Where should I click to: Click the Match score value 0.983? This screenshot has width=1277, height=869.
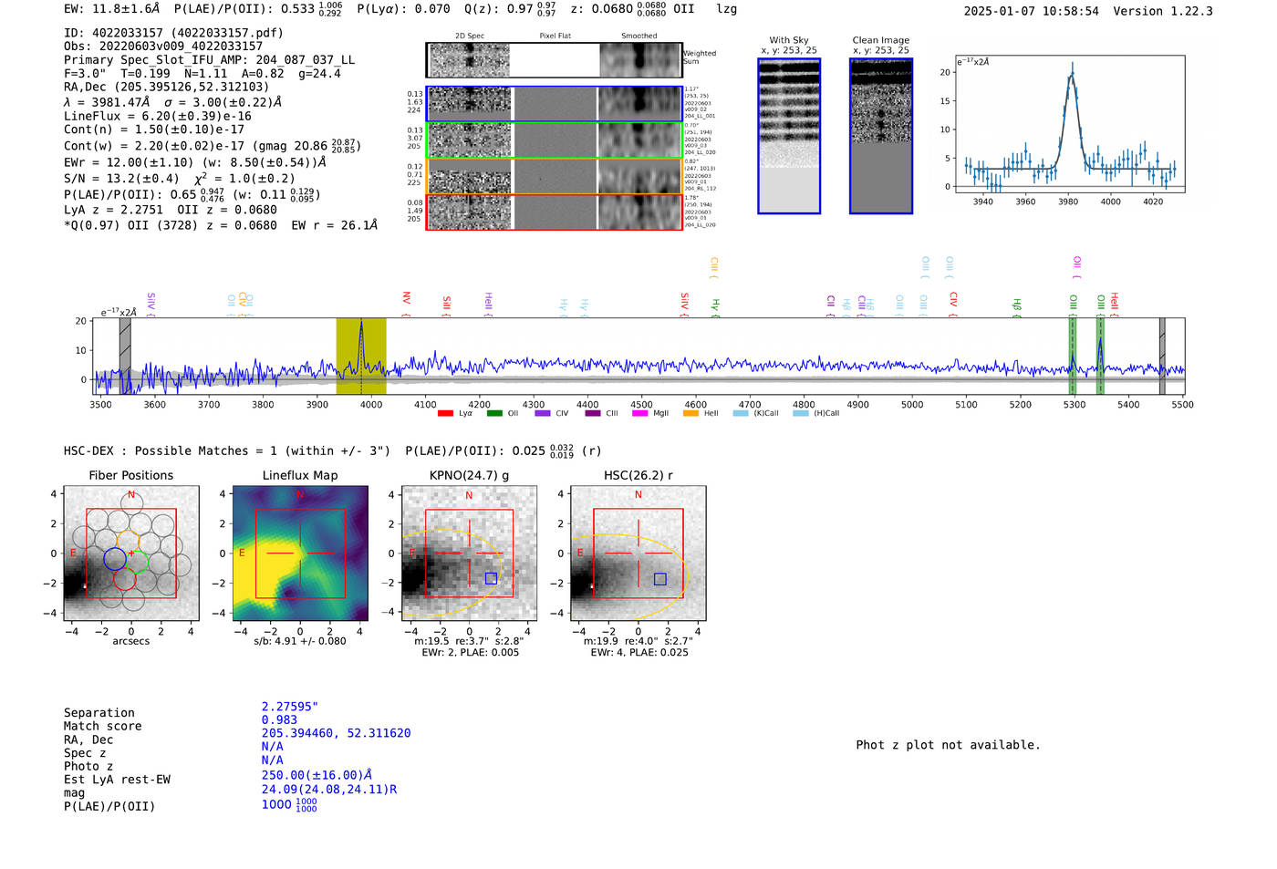tap(279, 720)
